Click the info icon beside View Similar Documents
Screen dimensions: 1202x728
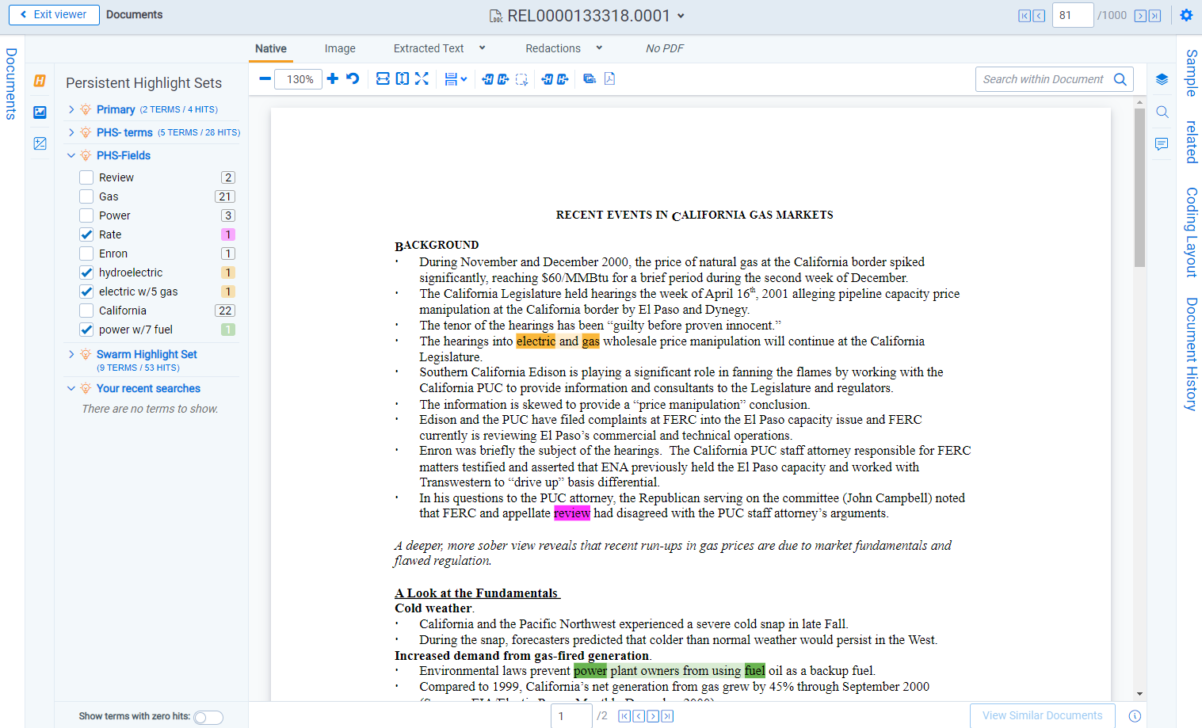1135,716
